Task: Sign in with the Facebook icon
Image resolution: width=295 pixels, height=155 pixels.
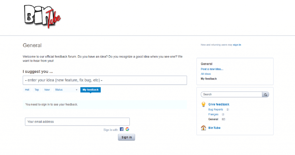Action: pyautogui.click(x=122, y=129)
